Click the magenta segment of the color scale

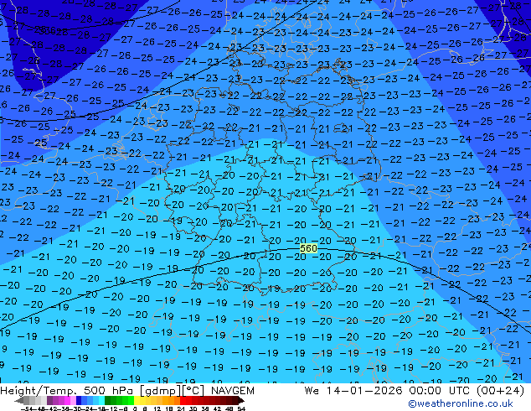67,400
